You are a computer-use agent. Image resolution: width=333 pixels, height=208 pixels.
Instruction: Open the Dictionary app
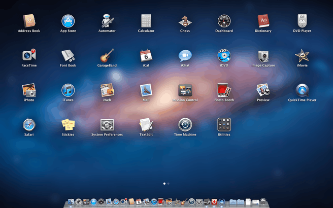tap(263, 21)
